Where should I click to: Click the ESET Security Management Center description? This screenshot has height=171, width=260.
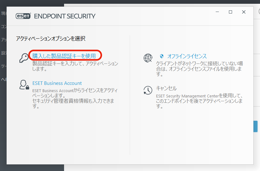pos(199,101)
